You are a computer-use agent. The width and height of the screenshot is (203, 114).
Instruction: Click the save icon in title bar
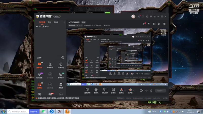coord(147,16)
